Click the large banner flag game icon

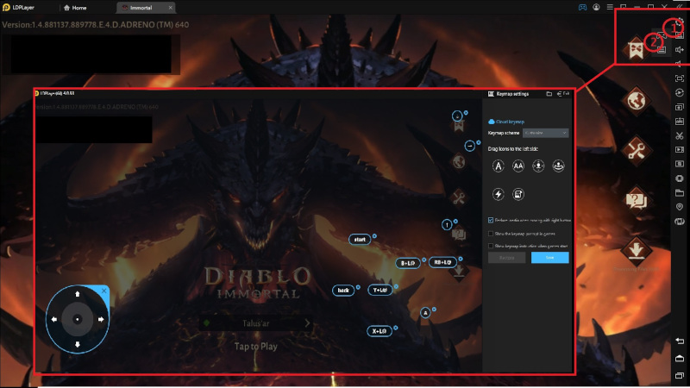pyautogui.click(x=636, y=48)
